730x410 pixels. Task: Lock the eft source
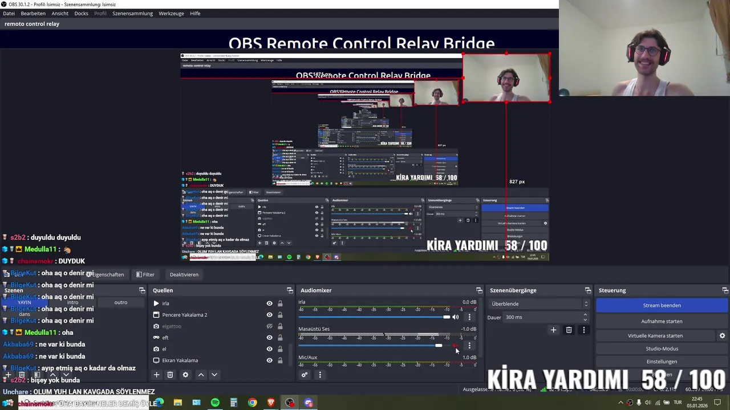(x=280, y=338)
